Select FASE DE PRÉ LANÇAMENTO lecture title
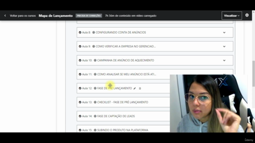The width and height of the screenshot is (255, 143). coord(114,88)
